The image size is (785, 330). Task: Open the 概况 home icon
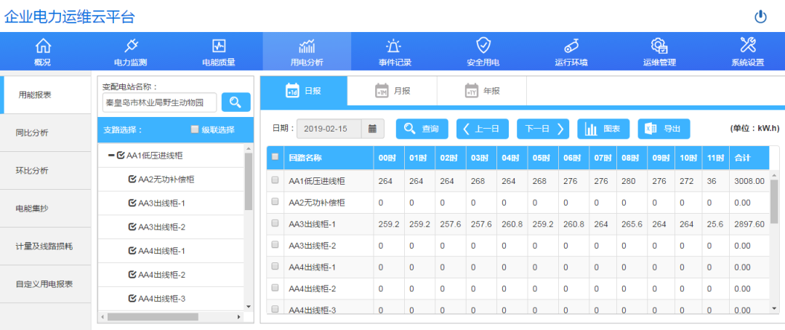click(x=43, y=46)
